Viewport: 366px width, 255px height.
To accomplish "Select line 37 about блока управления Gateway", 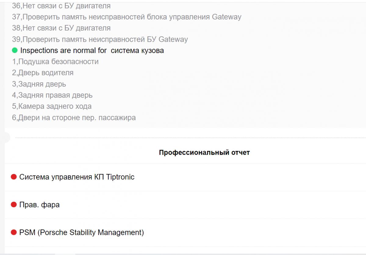I will point(127,17).
